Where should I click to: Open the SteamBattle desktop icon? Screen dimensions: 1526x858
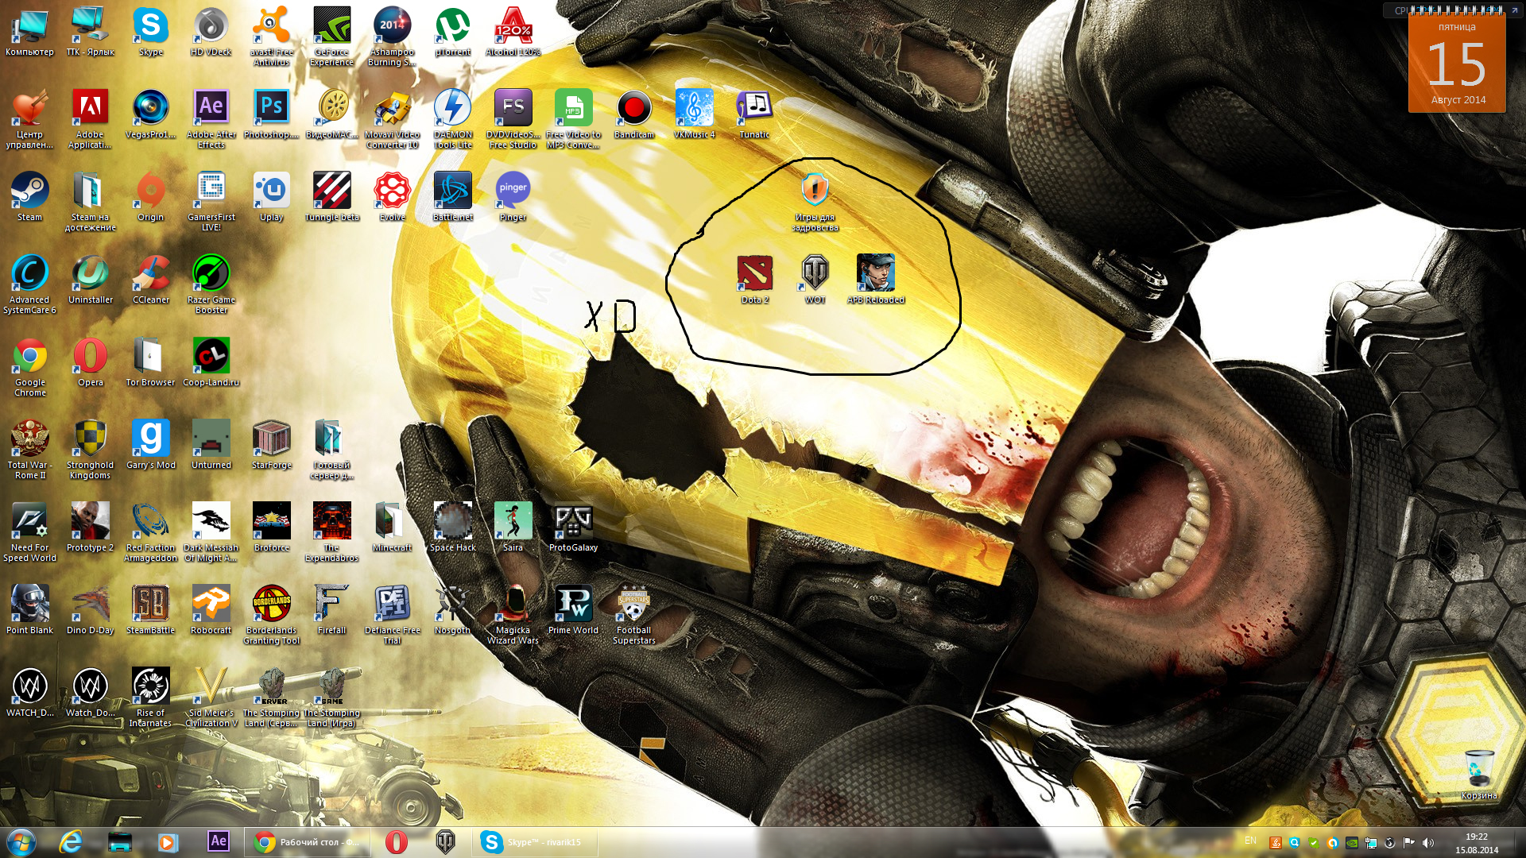tap(150, 609)
